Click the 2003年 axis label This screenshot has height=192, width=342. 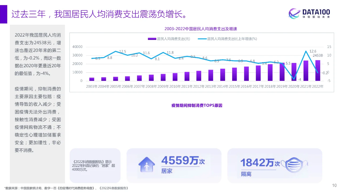coord(92,86)
